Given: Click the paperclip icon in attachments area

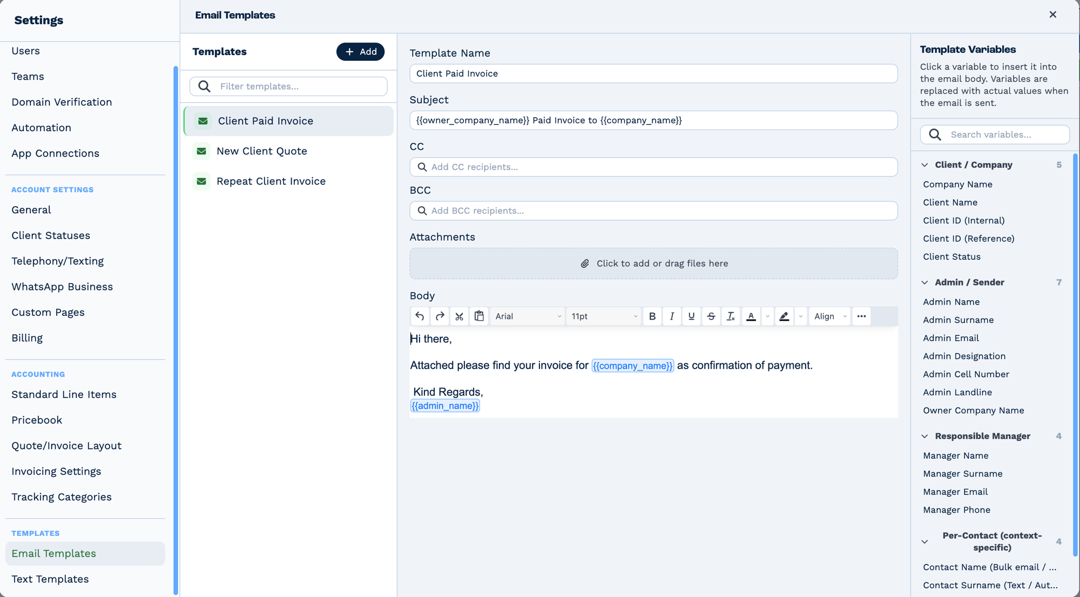Looking at the screenshot, I should (x=585, y=263).
